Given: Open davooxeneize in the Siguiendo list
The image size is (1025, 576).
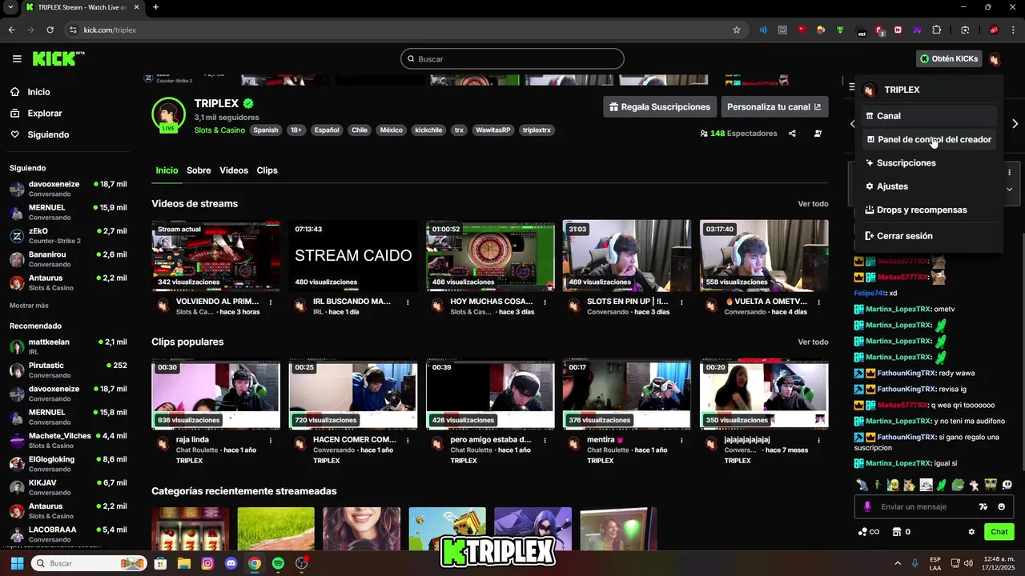Looking at the screenshot, I should click(68, 189).
